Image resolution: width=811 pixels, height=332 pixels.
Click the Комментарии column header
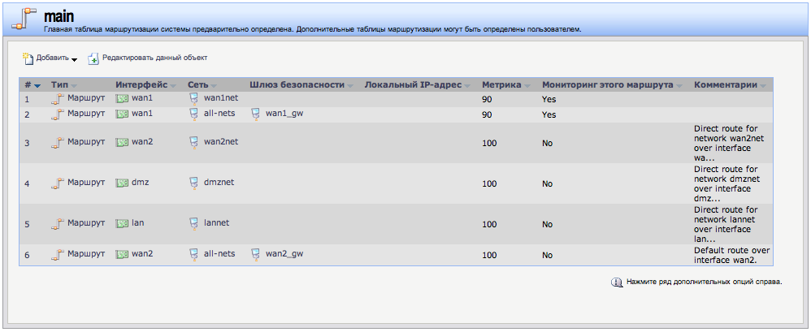click(725, 84)
